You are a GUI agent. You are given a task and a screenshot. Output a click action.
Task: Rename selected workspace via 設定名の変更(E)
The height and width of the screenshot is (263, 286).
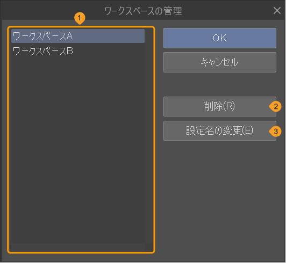pyautogui.click(x=220, y=130)
